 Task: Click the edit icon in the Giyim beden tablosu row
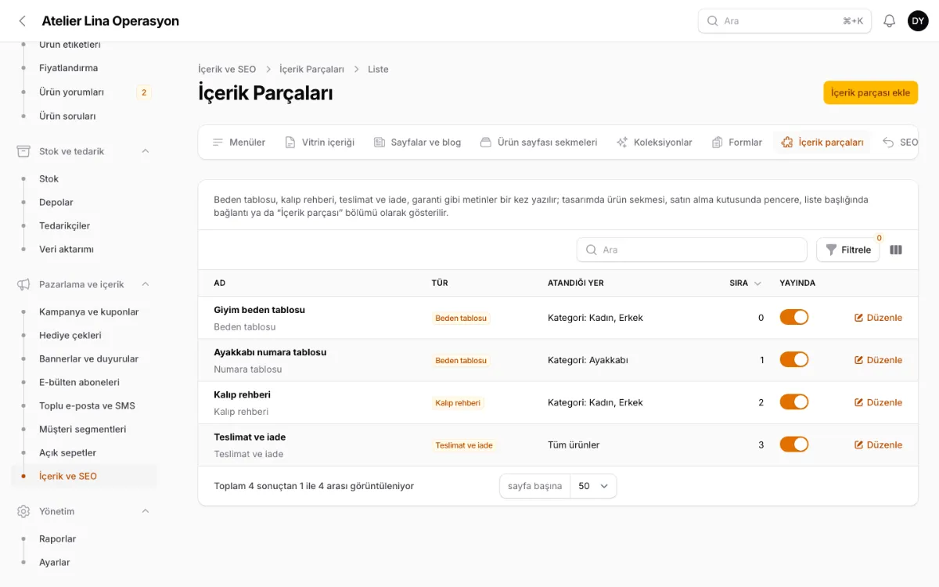(858, 318)
